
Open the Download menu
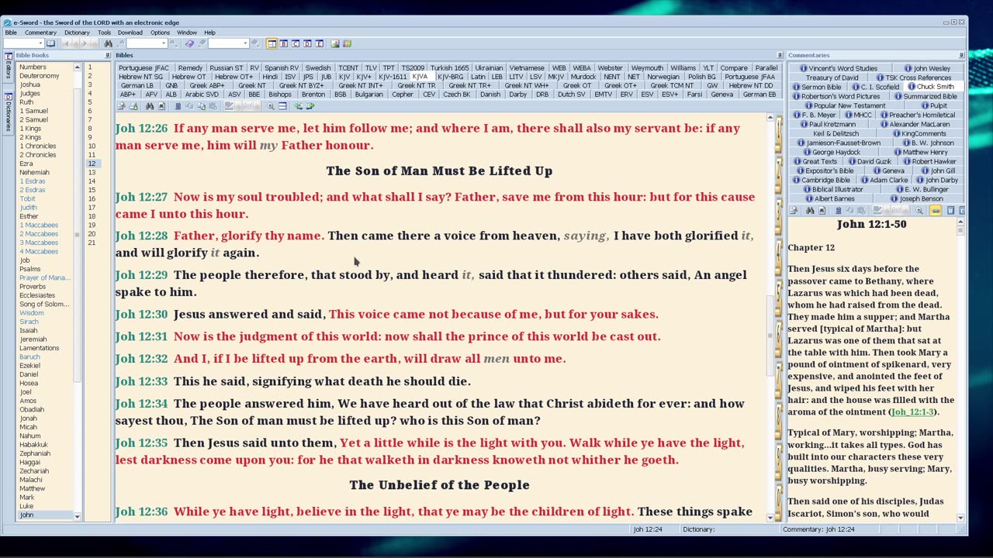(130, 33)
